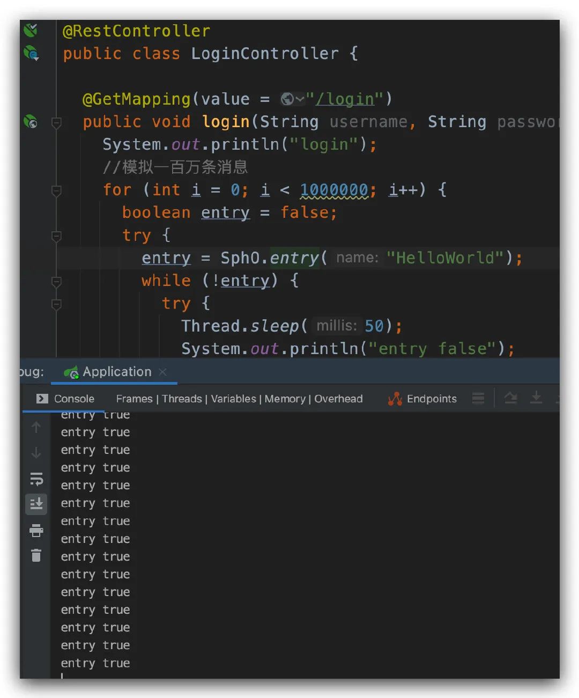Open the Endpoints tab
Viewport: 579px width, 698px height.
pos(422,399)
